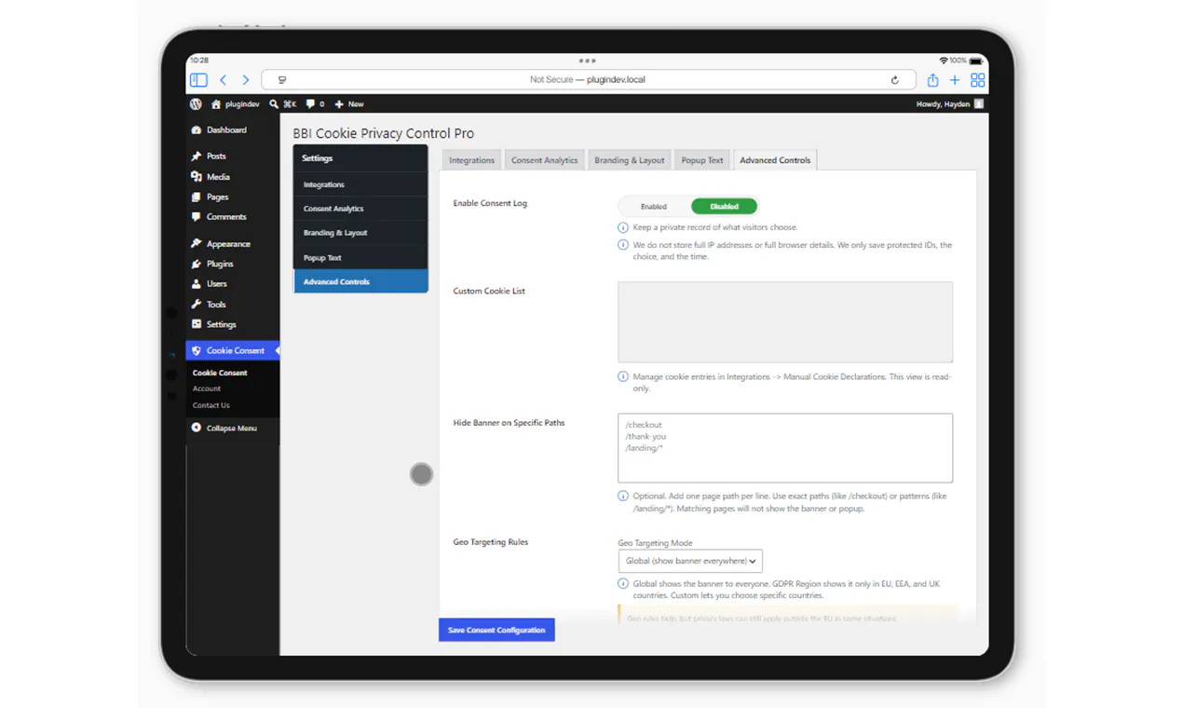Click the Users icon in sidebar
The image size is (1183, 708).
pyautogui.click(x=196, y=284)
